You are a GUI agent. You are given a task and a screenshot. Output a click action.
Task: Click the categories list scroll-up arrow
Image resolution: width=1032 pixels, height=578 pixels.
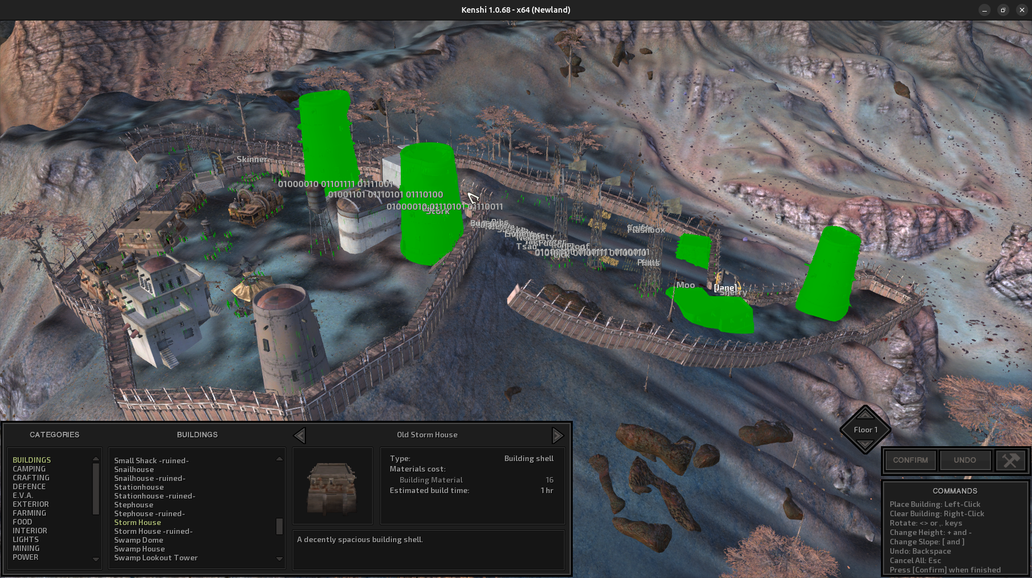[96, 459]
